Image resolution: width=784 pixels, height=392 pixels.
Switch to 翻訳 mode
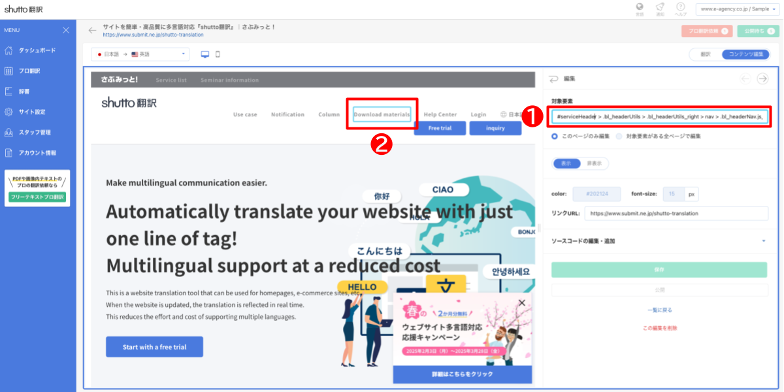(706, 54)
